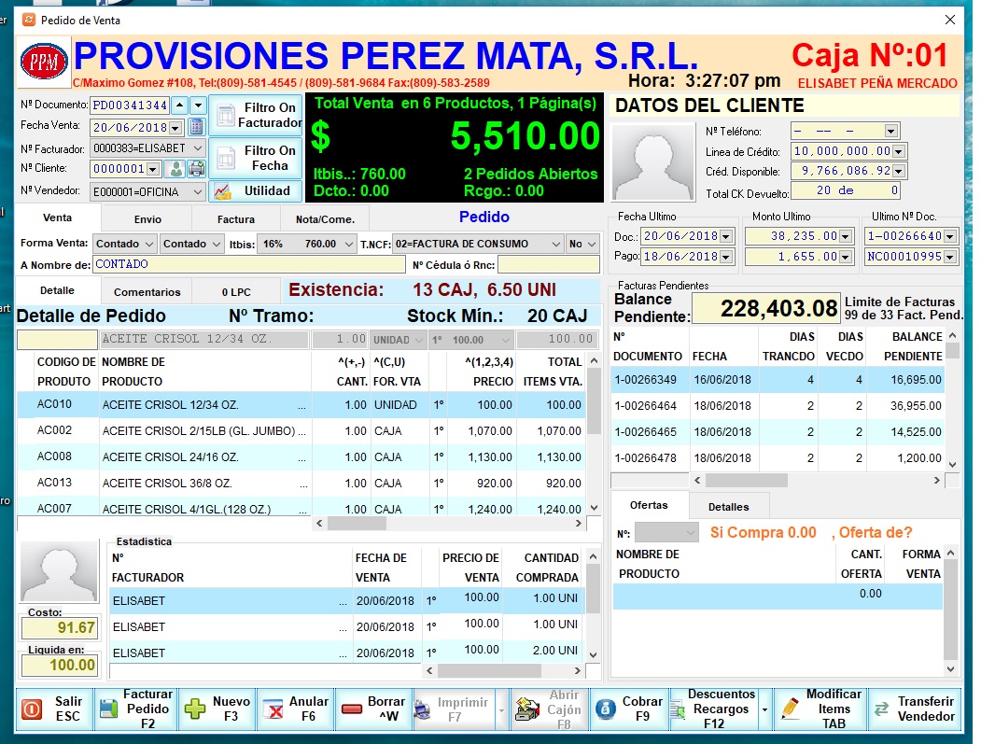This screenshot has width=981, height=744.
Task: Click Transferir Vendedor button
Action: pos(915,709)
